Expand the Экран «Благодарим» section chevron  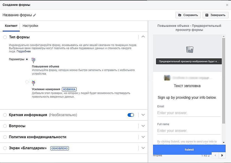pos(143,148)
